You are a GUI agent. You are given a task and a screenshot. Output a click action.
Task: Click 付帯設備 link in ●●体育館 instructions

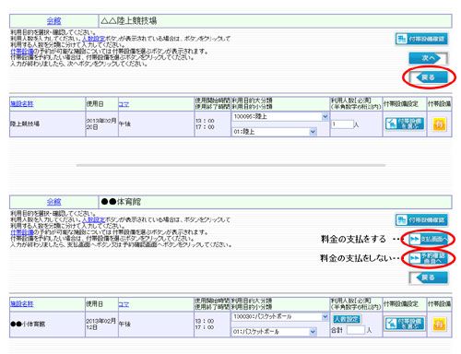pyautogui.click(x=22, y=232)
